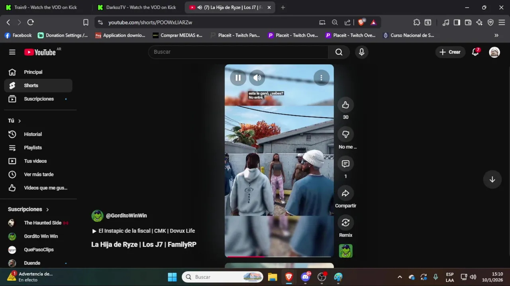The image size is (510, 286).
Task: Search by voice with microphone
Action: [x=361, y=52]
